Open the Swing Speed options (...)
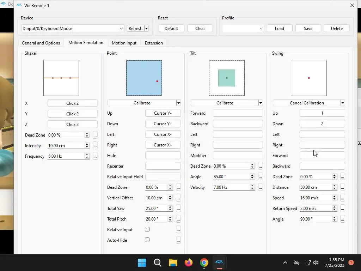Image resolution: width=361 pixels, height=271 pixels. 343,198
